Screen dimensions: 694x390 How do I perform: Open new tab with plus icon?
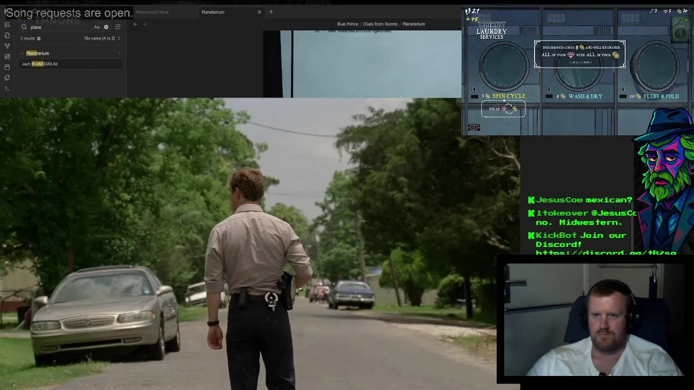pos(271,12)
